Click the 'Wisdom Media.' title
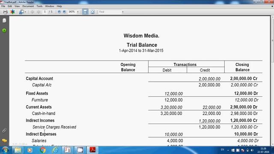 tap(141, 36)
